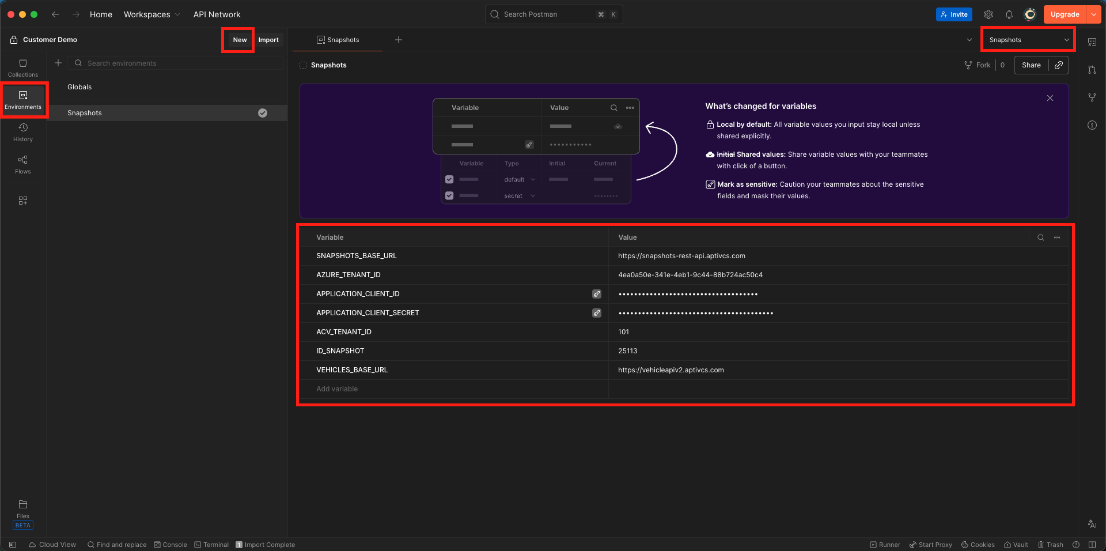Open the Terminal from the status bar

pyautogui.click(x=211, y=544)
